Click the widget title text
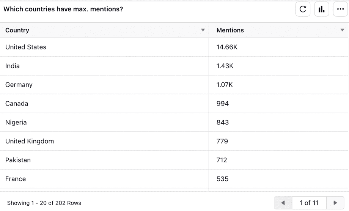The image size is (349, 211). pos(63,9)
